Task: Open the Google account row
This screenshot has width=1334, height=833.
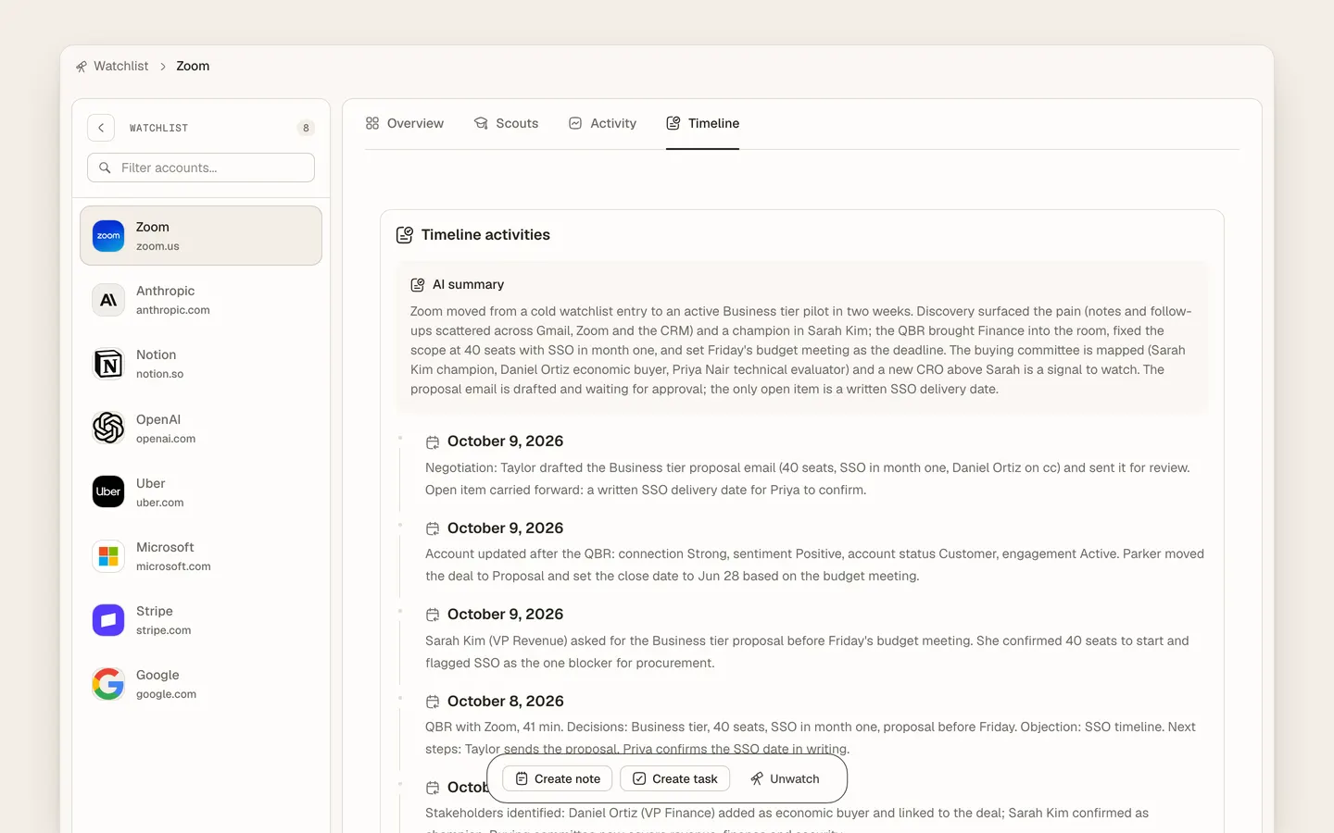Action: coord(201,684)
